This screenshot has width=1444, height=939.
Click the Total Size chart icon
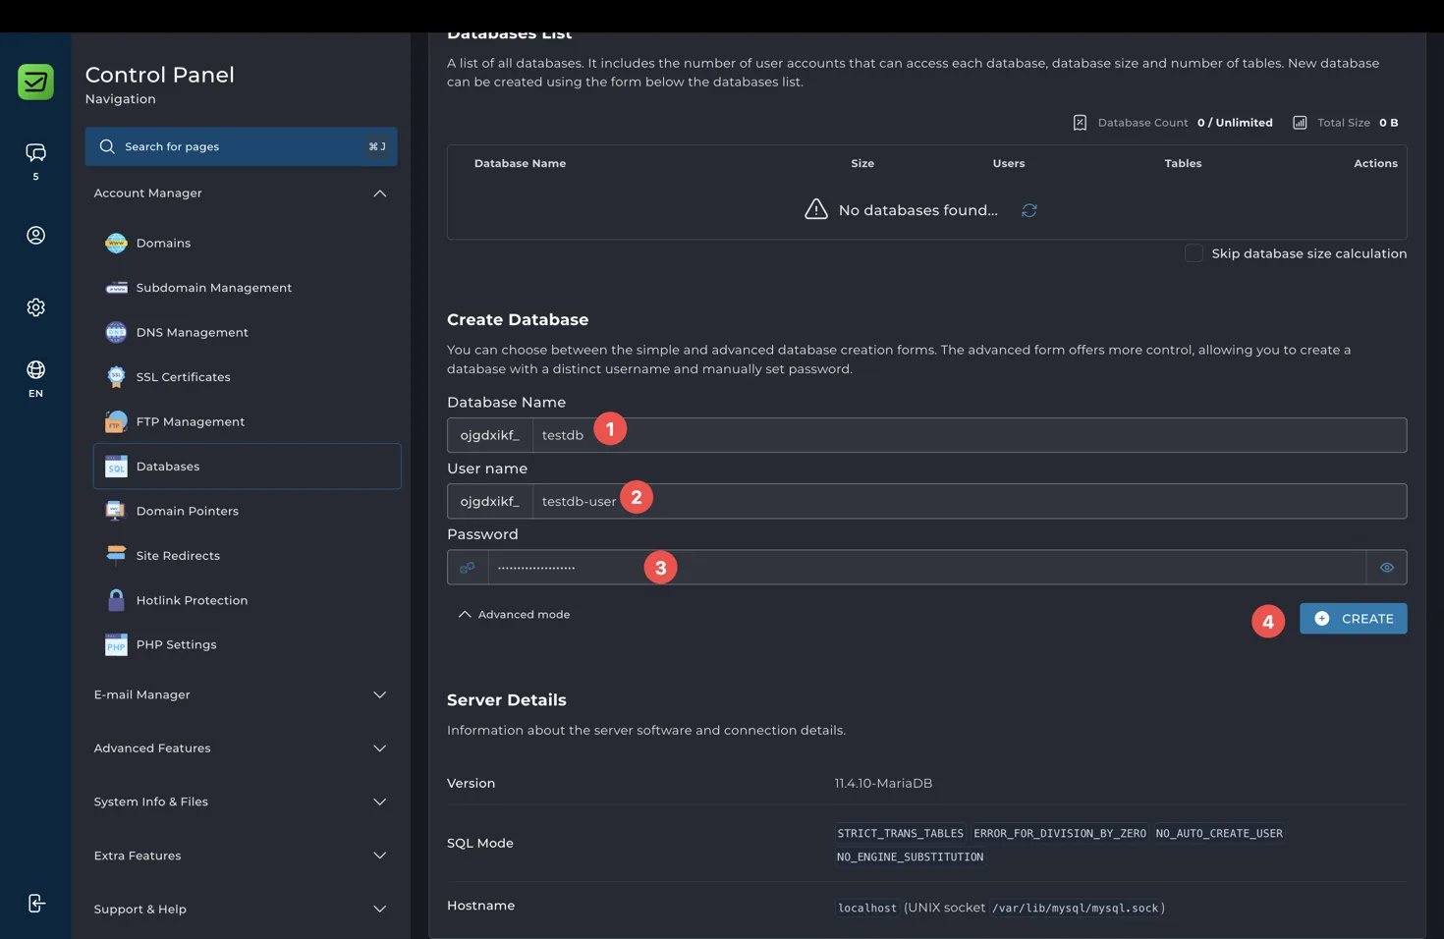click(x=1300, y=123)
